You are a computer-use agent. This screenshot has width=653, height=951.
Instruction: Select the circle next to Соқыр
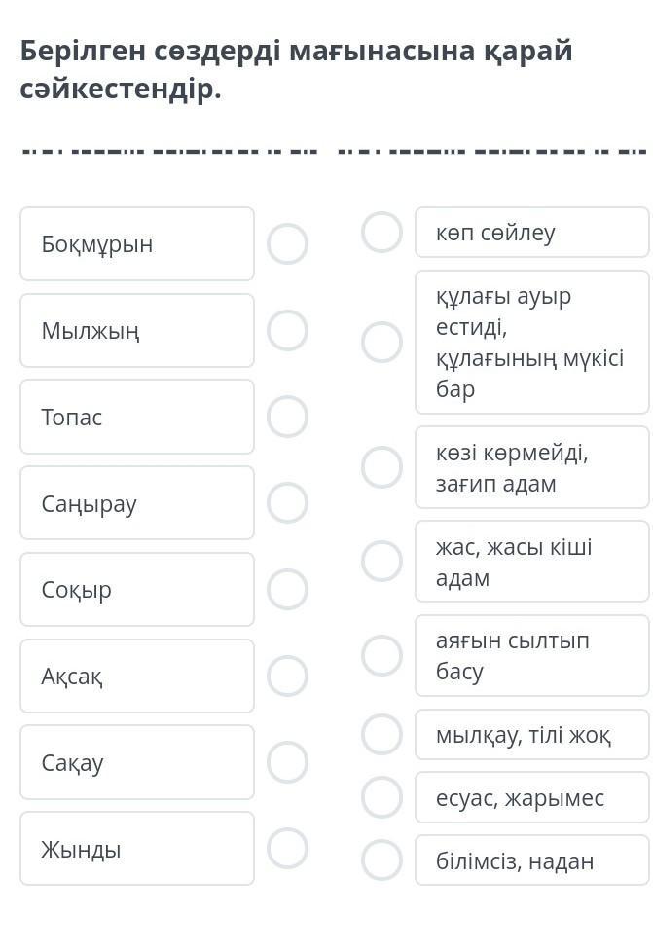pos(288,590)
